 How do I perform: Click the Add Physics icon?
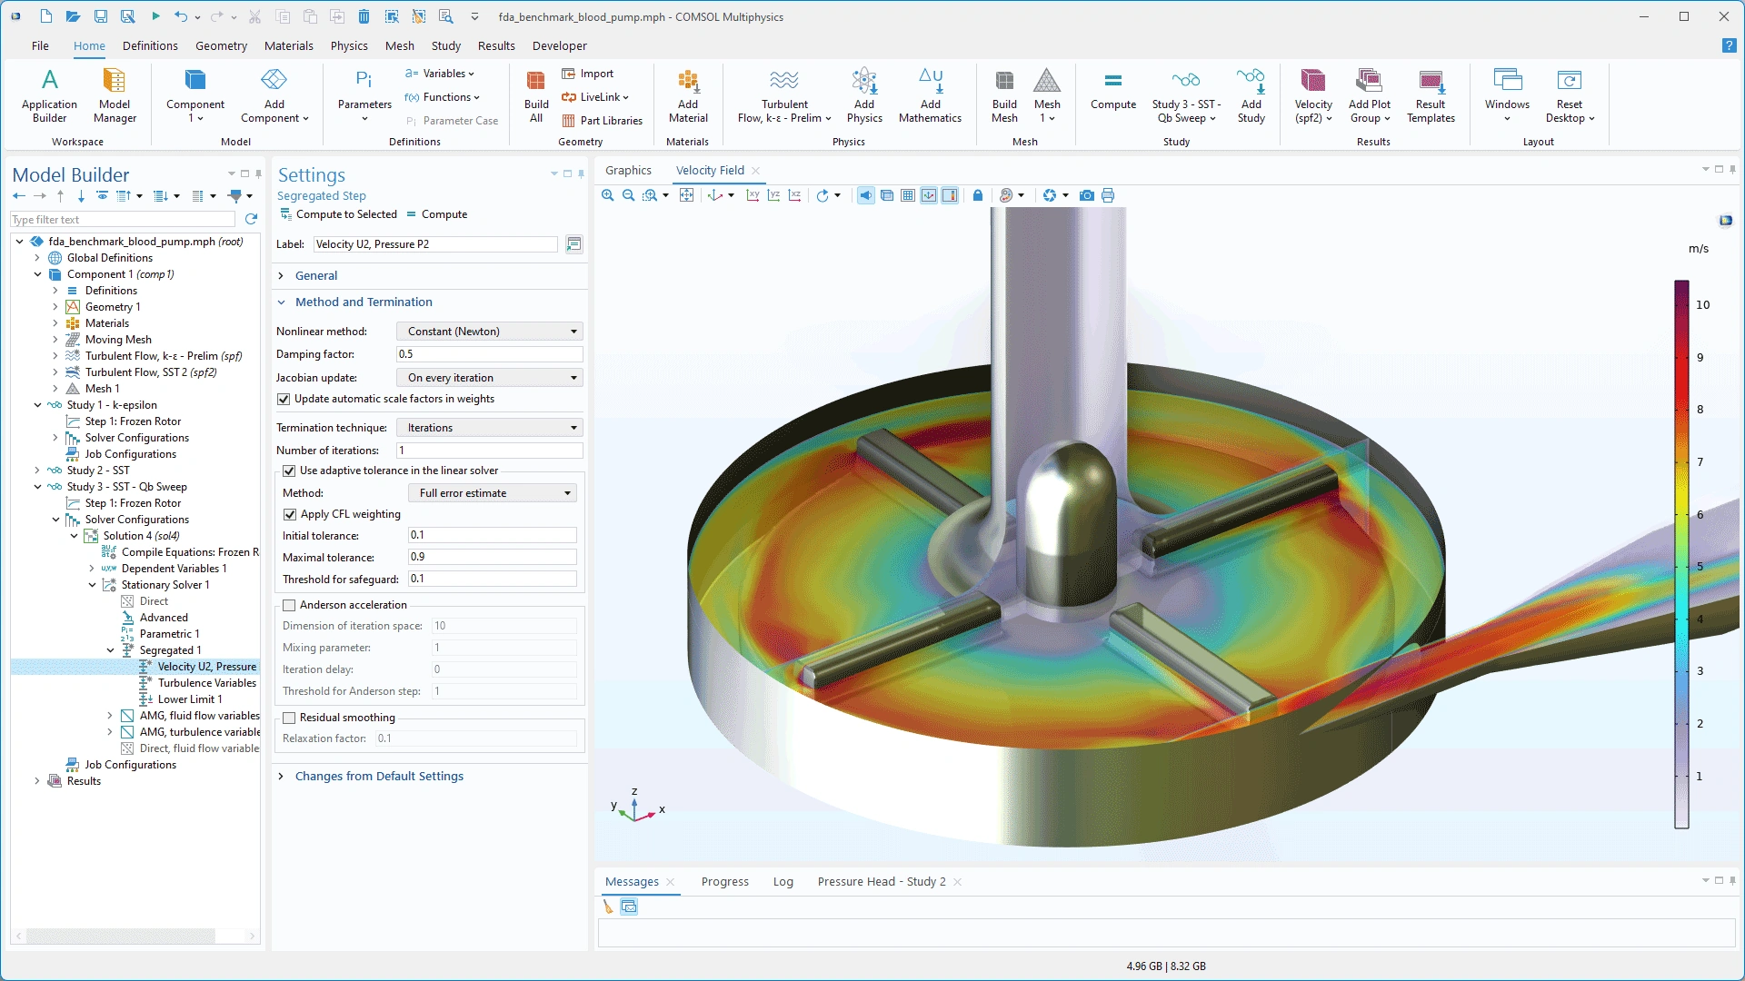863,94
